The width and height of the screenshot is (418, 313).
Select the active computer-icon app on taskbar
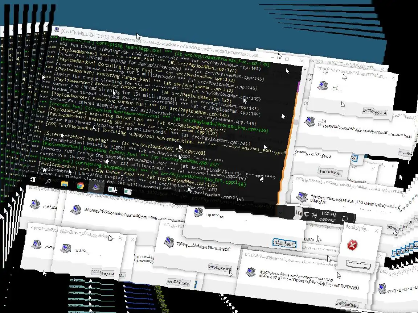click(x=96, y=187)
